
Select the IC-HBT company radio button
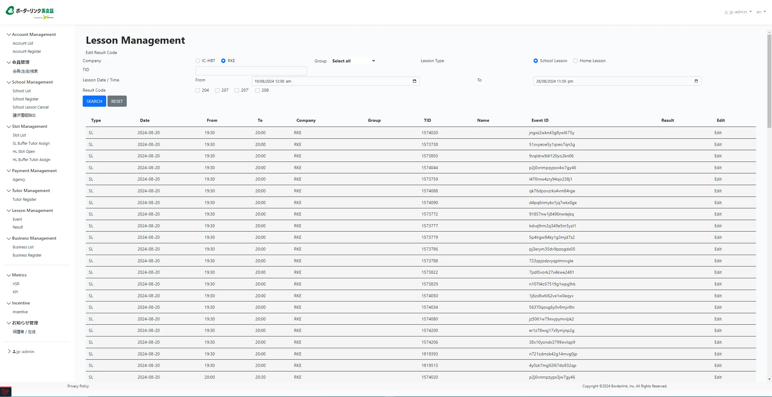point(198,61)
